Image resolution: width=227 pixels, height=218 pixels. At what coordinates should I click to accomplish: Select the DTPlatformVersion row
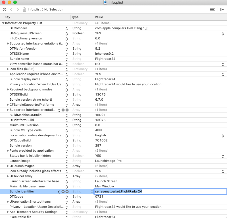(114, 49)
